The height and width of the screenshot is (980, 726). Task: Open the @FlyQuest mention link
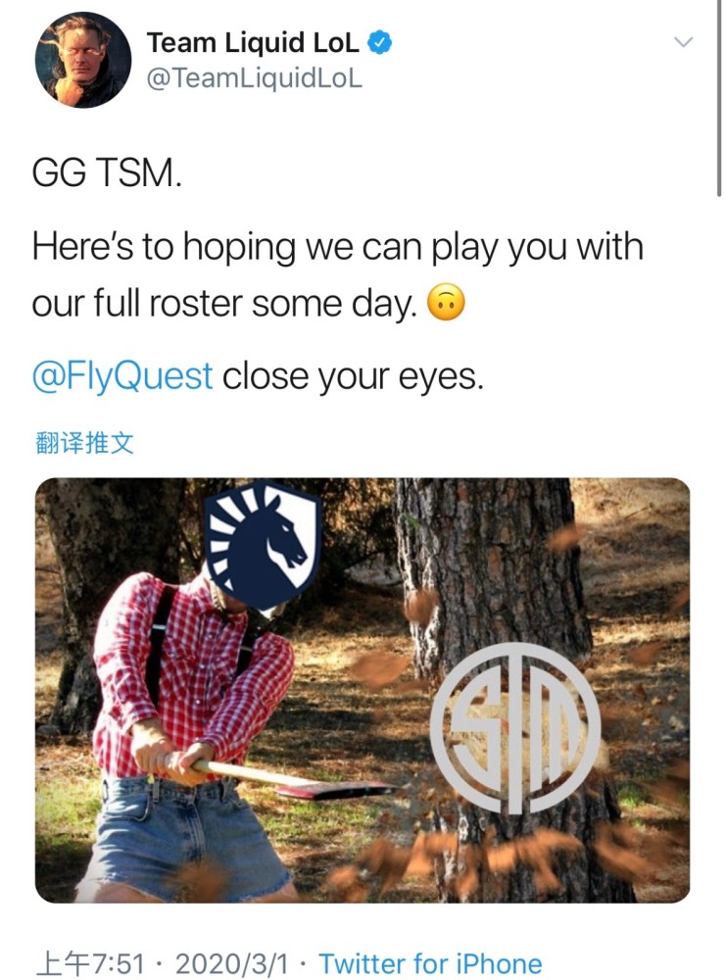pos(122,376)
